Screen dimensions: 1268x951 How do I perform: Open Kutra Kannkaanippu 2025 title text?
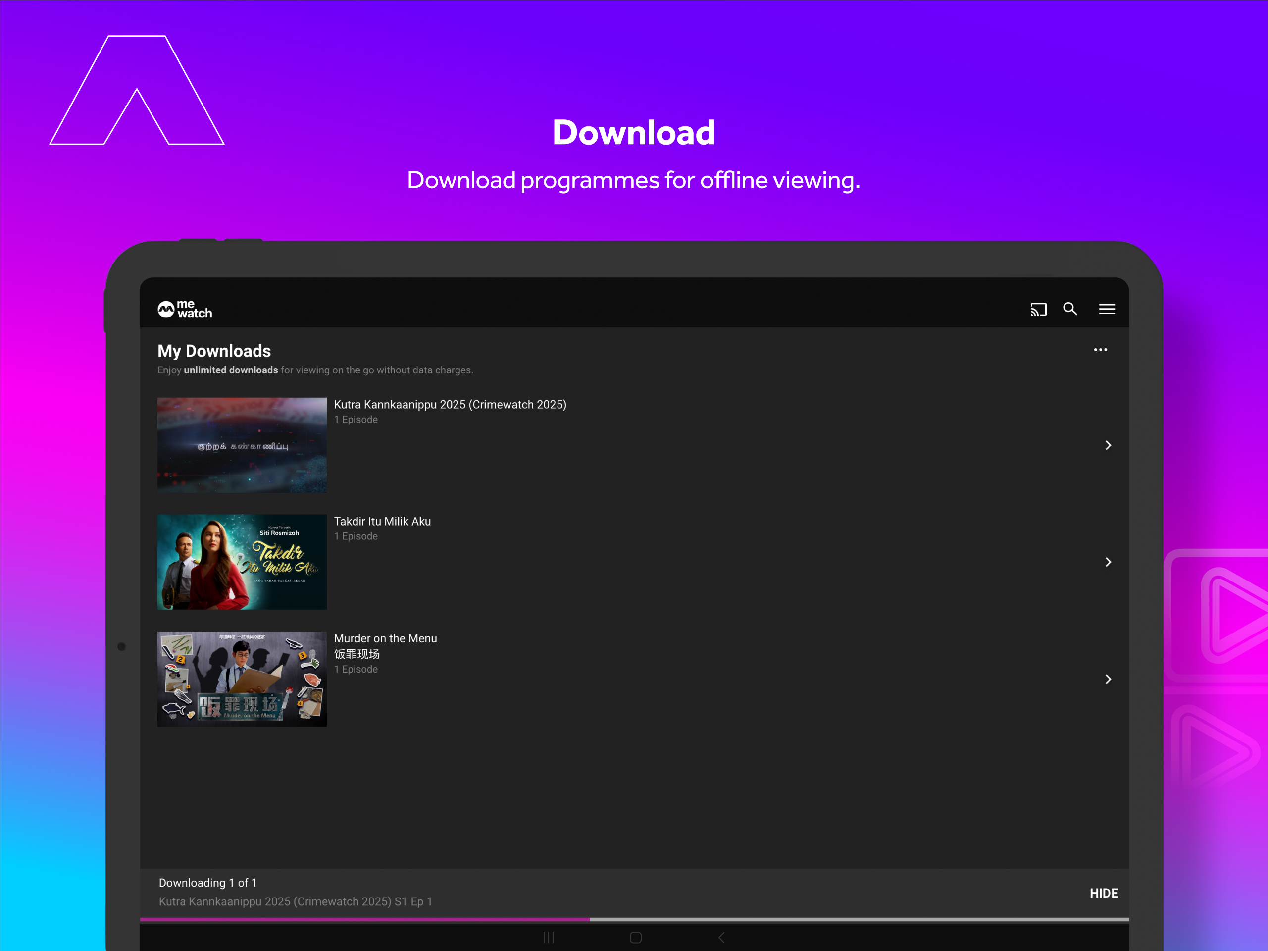(450, 404)
